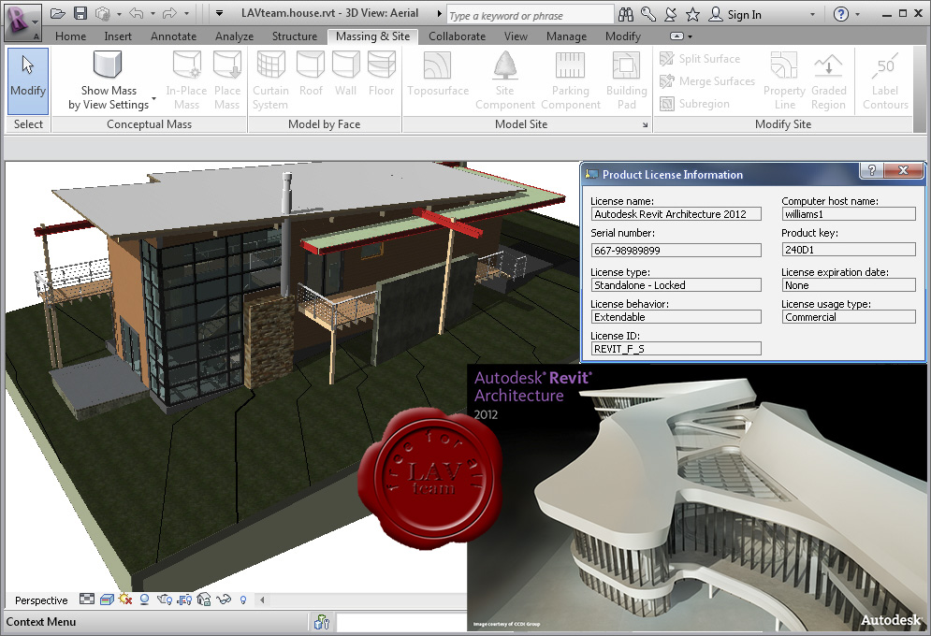The height and width of the screenshot is (636, 931).
Task: Click the In-Place Mass tool
Action: (186, 81)
